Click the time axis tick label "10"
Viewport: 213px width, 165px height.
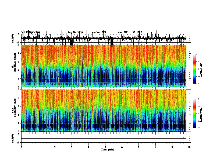189,147
